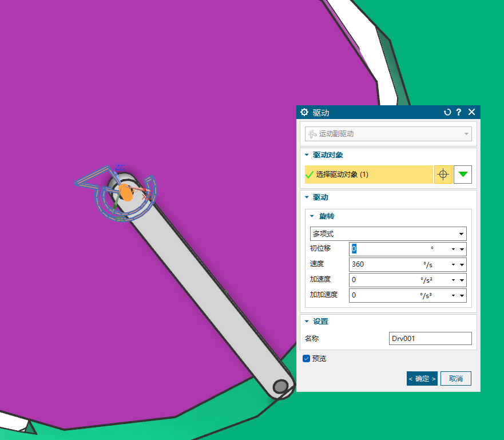
Task: Click the reset icon in dialog title bar
Action: pyautogui.click(x=447, y=112)
